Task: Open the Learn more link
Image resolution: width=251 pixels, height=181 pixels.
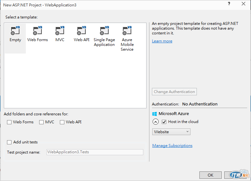Action: coord(162,41)
